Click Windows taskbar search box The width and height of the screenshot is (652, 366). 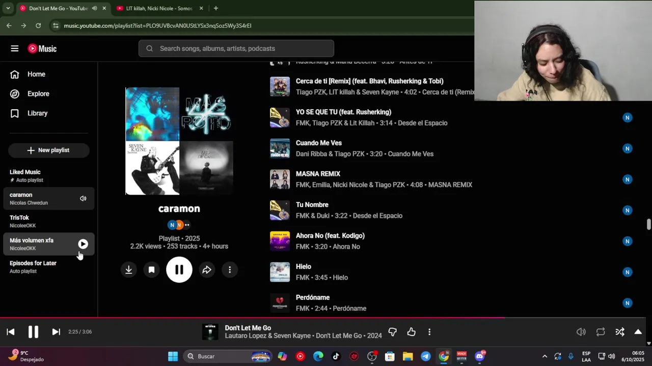227,356
